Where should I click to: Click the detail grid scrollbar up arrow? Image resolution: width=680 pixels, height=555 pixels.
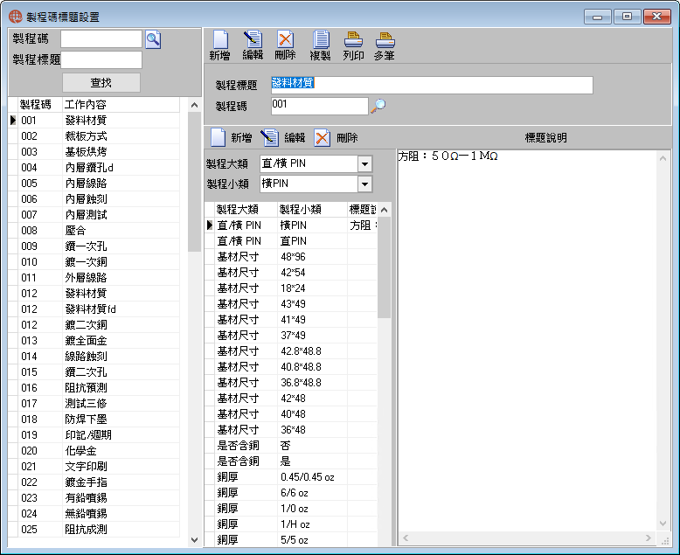pyautogui.click(x=384, y=210)
